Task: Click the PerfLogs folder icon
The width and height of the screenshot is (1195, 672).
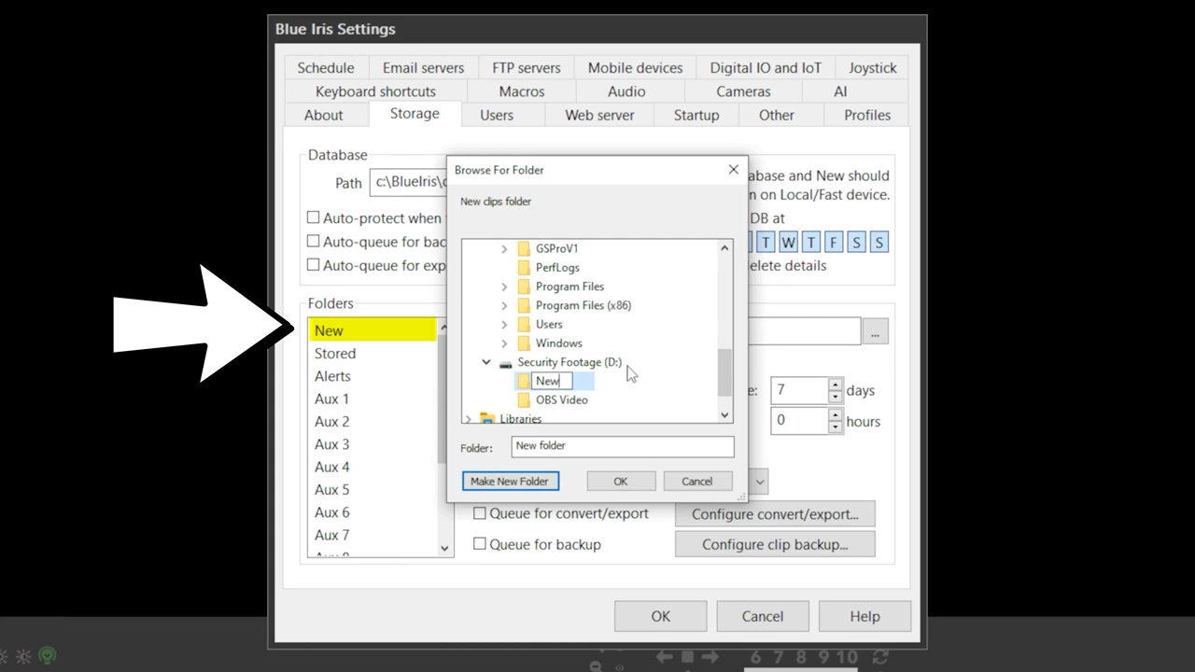Action: 524,267
